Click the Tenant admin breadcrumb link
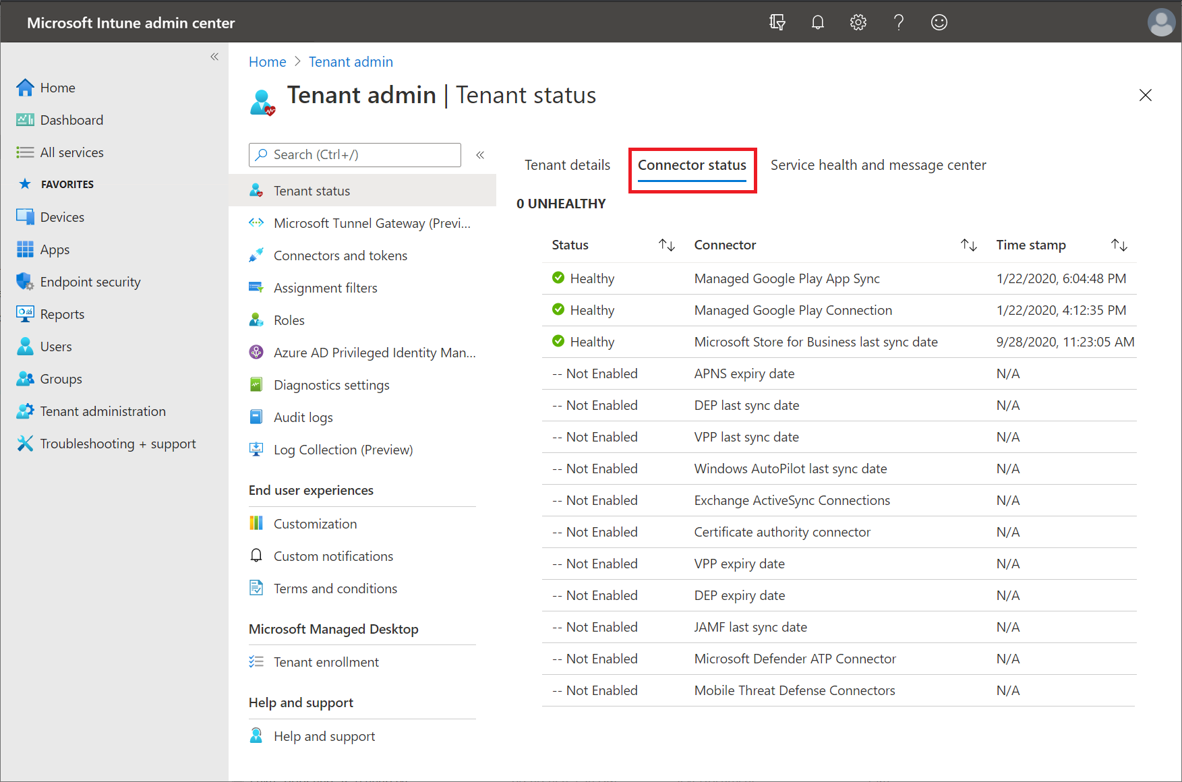This screenshot has width=1182, height=782. (x=351, y=62)
